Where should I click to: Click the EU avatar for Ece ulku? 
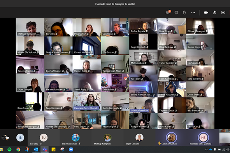[x=44, y=137]
